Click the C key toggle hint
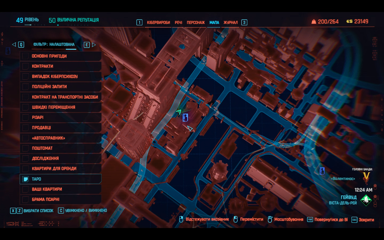This screenshot has width=384, height=240. 61,211
